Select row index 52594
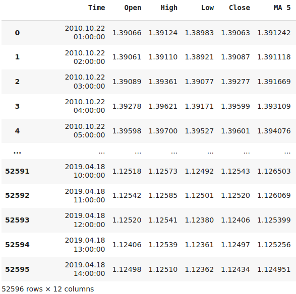296x294 pixels. pyautogui.click(x=17, y=245)
